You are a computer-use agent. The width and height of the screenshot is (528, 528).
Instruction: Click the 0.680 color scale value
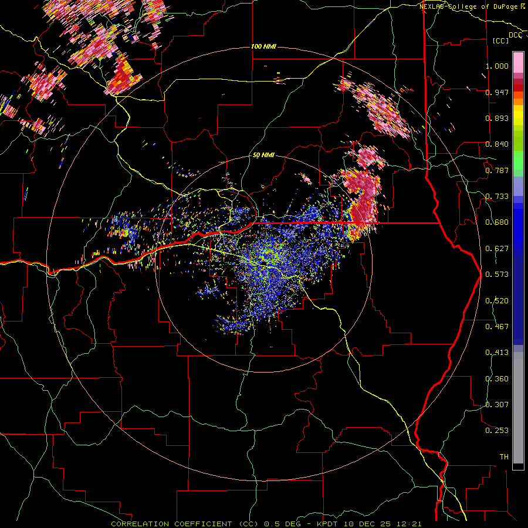click(497, 222)
